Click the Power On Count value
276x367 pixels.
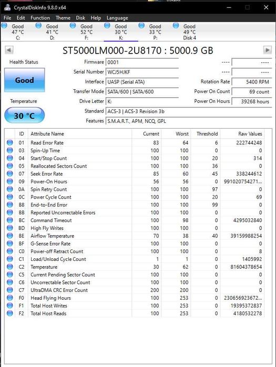point(252,92)
